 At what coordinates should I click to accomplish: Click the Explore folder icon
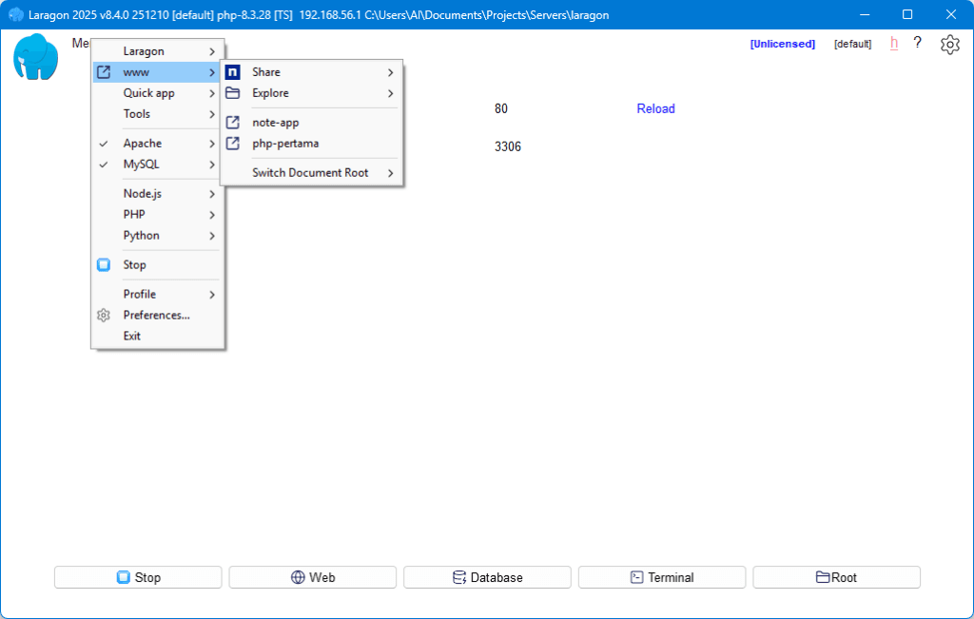pyautogui.click(x=232, y=93)
